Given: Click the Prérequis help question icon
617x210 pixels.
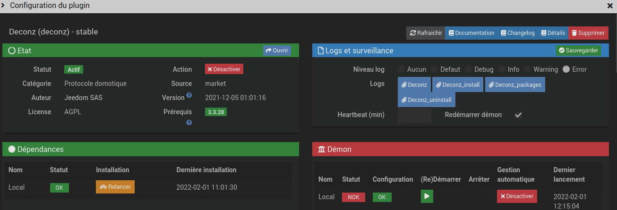Looking at the screenshot, I should [x=189, y=123].
